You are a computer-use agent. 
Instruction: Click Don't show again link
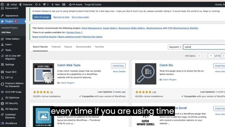pos(81,17)
